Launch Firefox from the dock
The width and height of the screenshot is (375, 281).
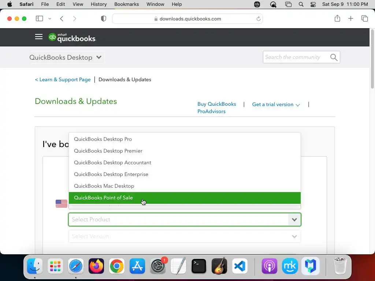[x=96, y=266]
